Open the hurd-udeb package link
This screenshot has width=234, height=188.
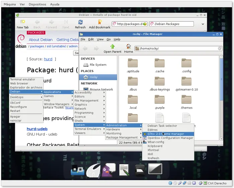pos(37,129)
